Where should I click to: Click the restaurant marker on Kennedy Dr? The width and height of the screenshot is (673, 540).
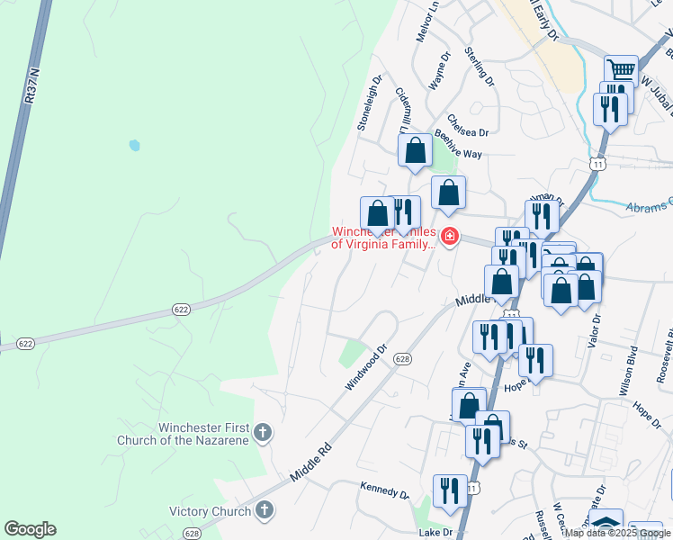click(450, 493)
